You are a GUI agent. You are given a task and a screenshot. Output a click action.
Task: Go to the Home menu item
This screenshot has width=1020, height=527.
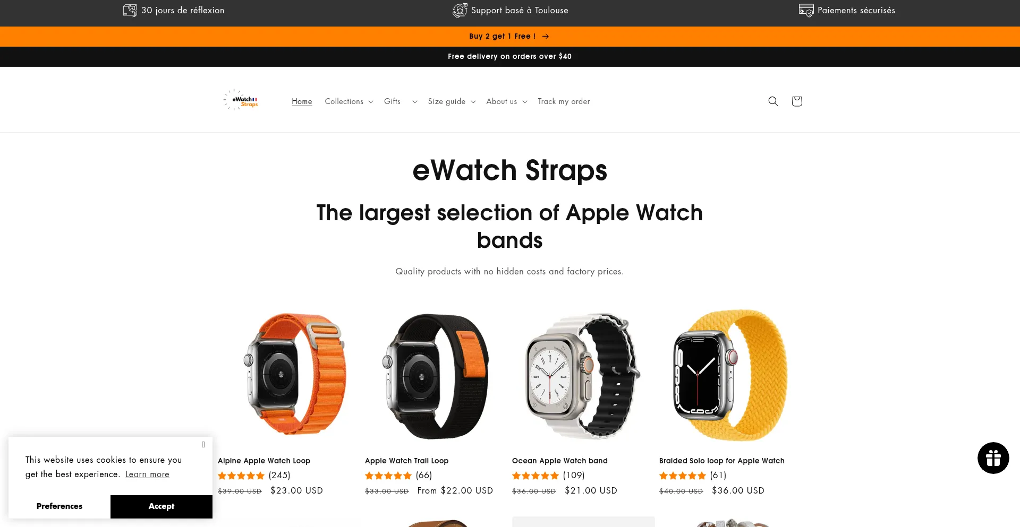click(x=302, y=101)
